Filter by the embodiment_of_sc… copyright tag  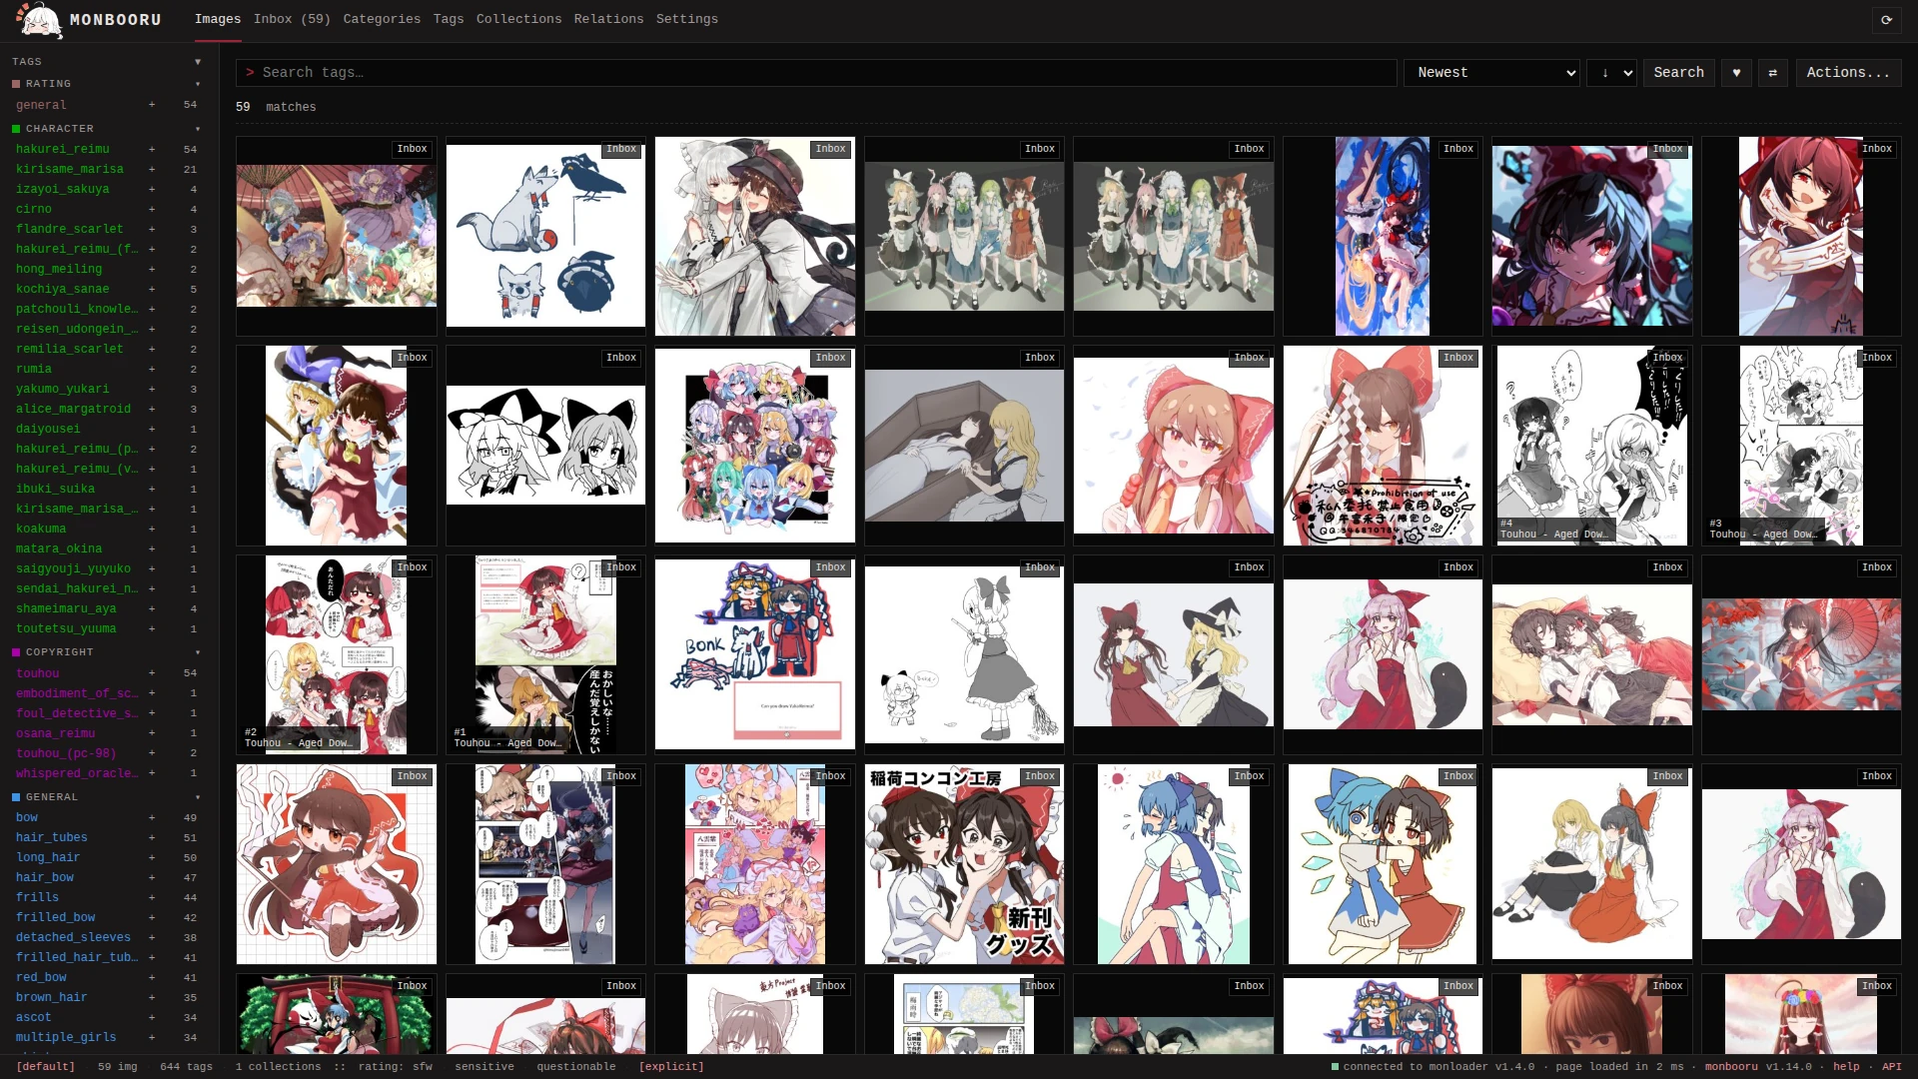[x=77, y=693]
